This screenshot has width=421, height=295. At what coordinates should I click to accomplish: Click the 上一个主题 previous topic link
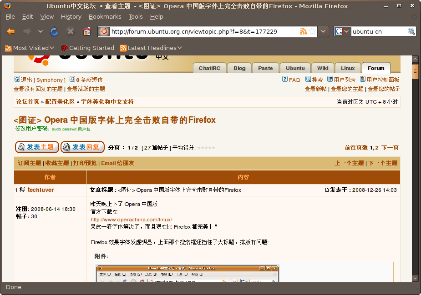click(x=349, y=163)
